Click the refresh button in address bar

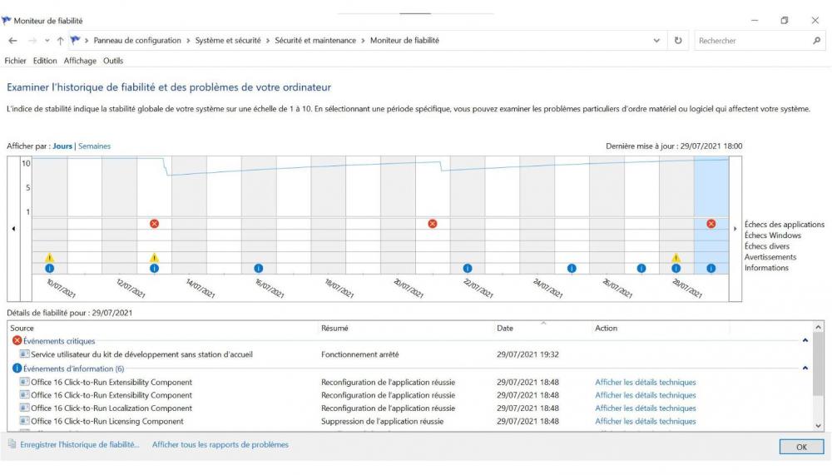[678, 41]
